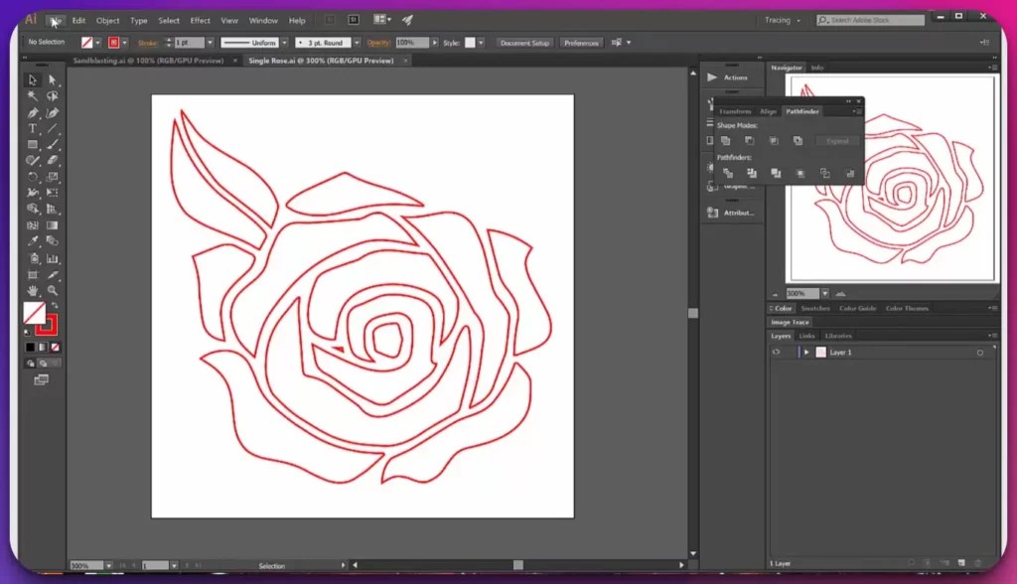
Task: Click the Minus Front shape mode
Action: (x=749, y=140)
